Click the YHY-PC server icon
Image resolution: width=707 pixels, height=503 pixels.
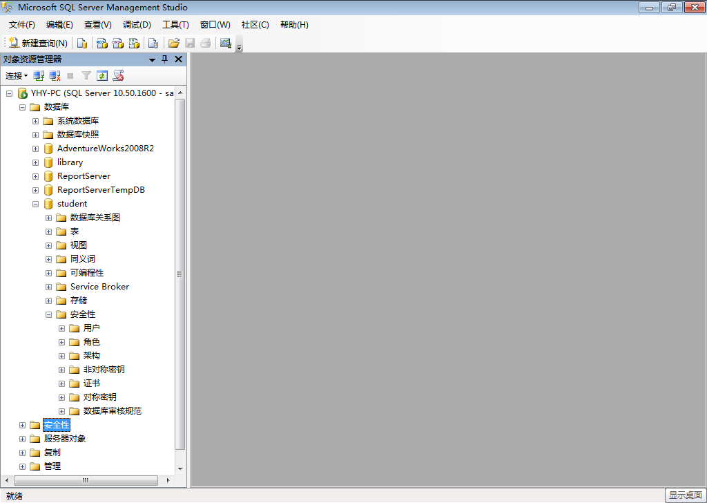pos(23,93)
